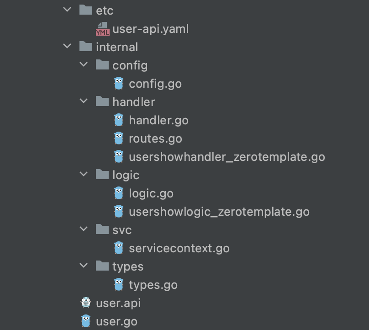Select the config folder

pos(130,65)
